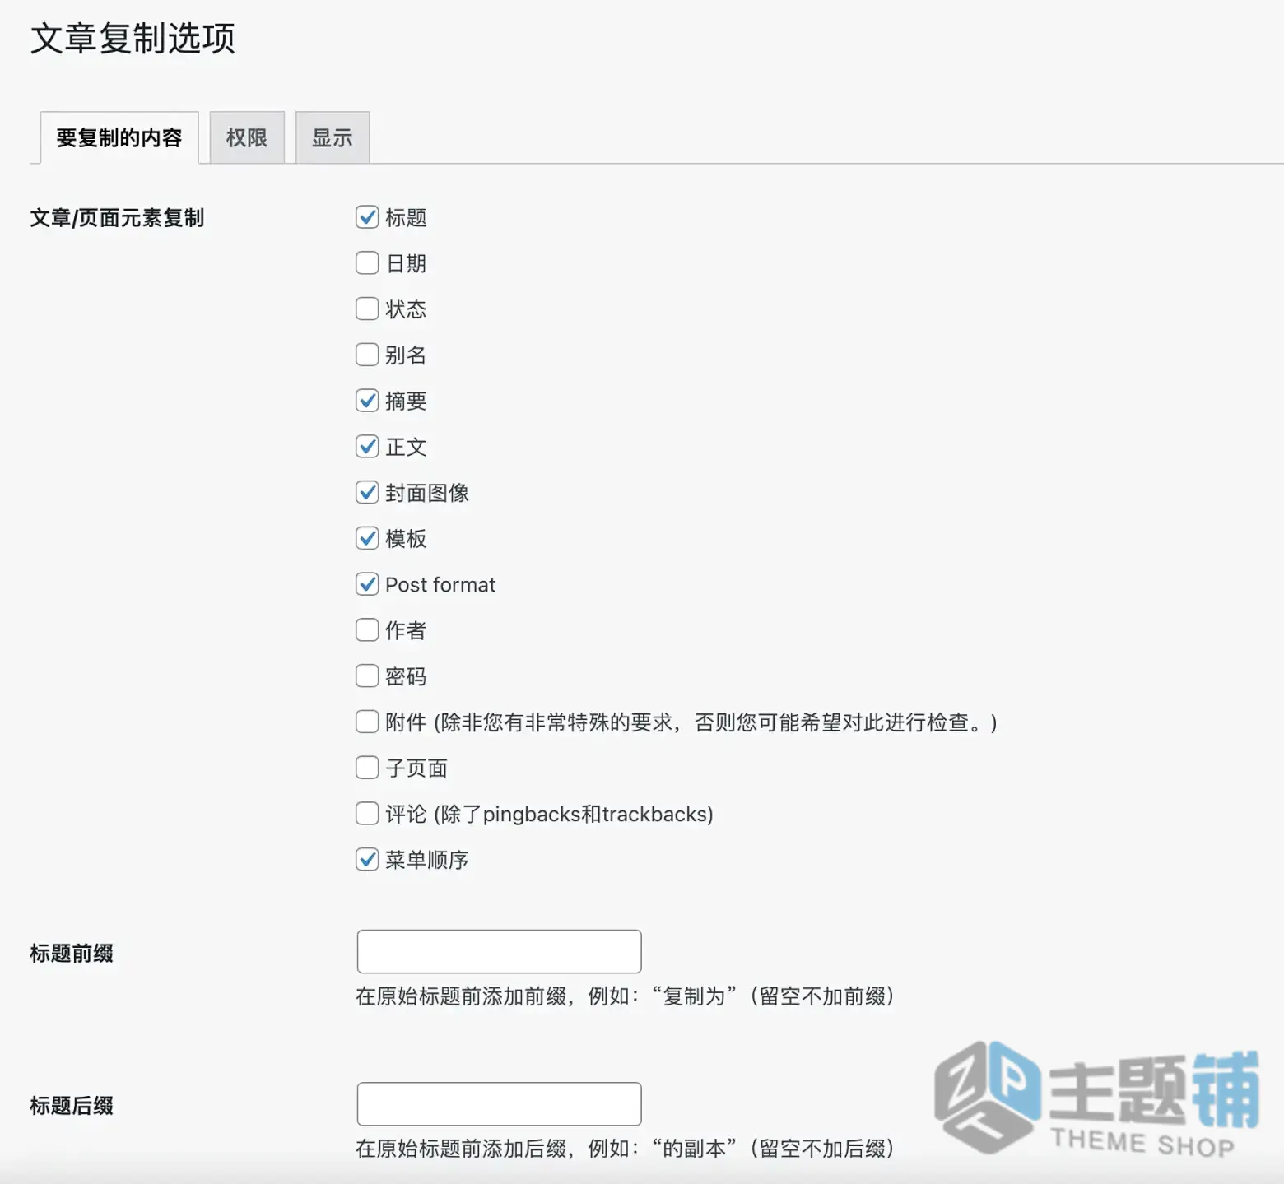
Task: Toggle the Post format checkbox
Action: 367,584
